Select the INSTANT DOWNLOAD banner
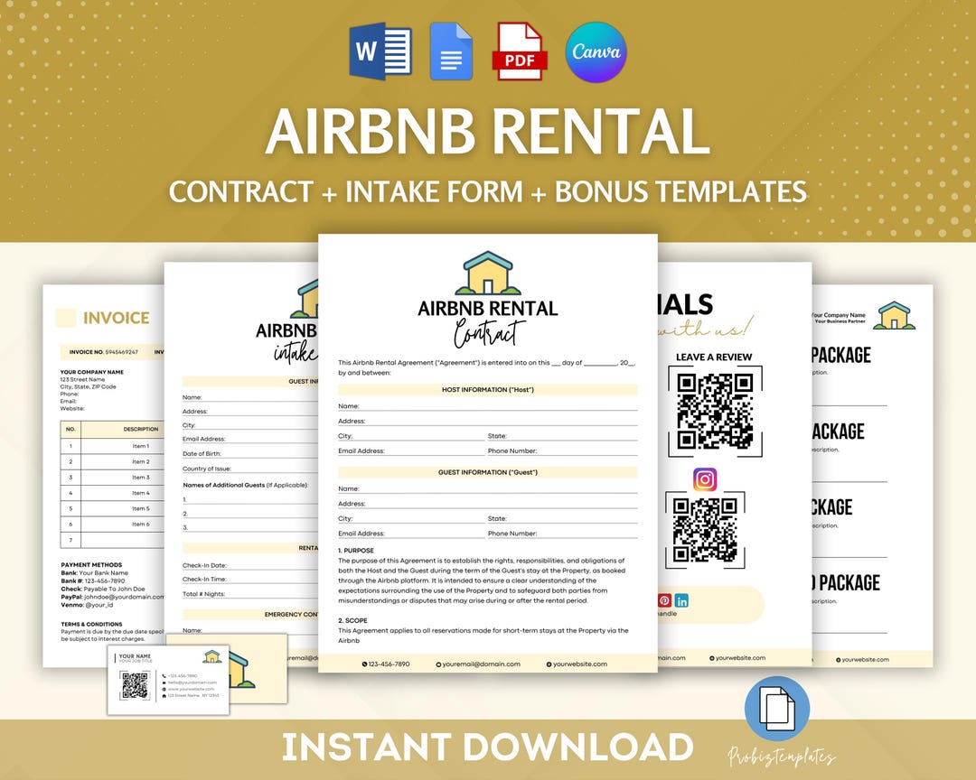The height and width of the screenshot is (780, 976). [x=488, y=747]
